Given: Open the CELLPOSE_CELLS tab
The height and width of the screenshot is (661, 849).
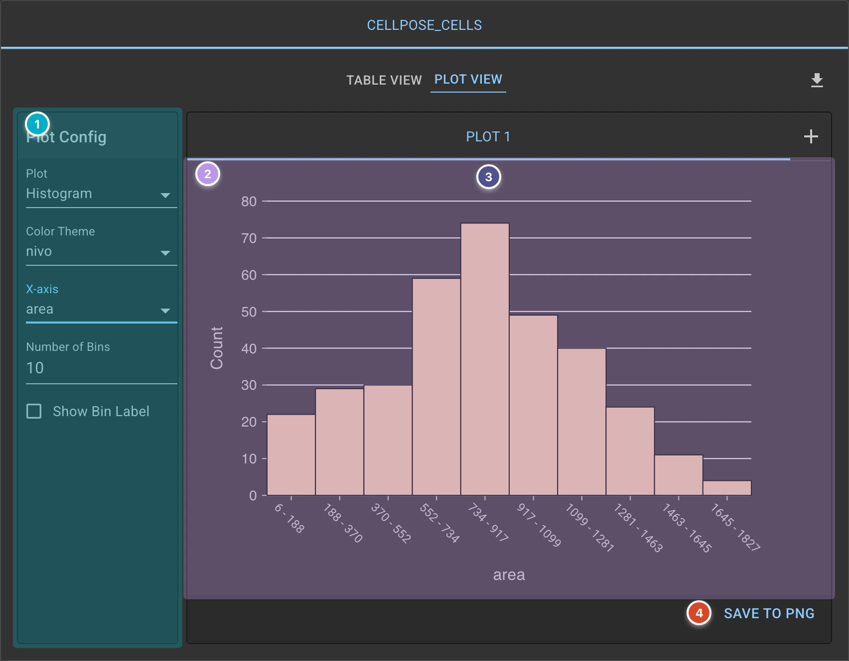Looking at the screenshot, I should 424,25.
